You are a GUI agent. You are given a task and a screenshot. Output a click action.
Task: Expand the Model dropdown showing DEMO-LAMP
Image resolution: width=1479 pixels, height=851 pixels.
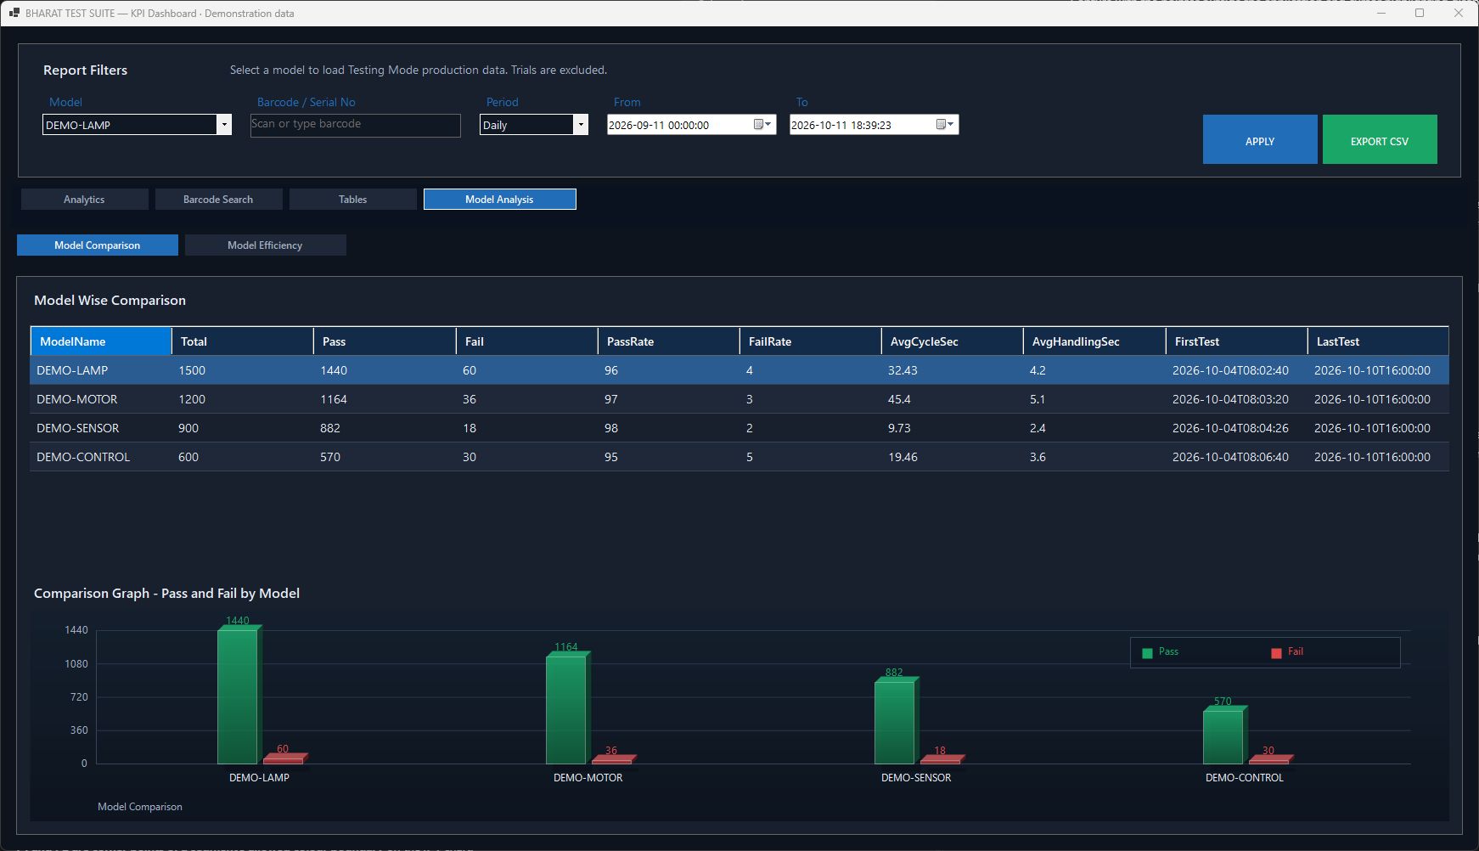[x=224, y=125]
